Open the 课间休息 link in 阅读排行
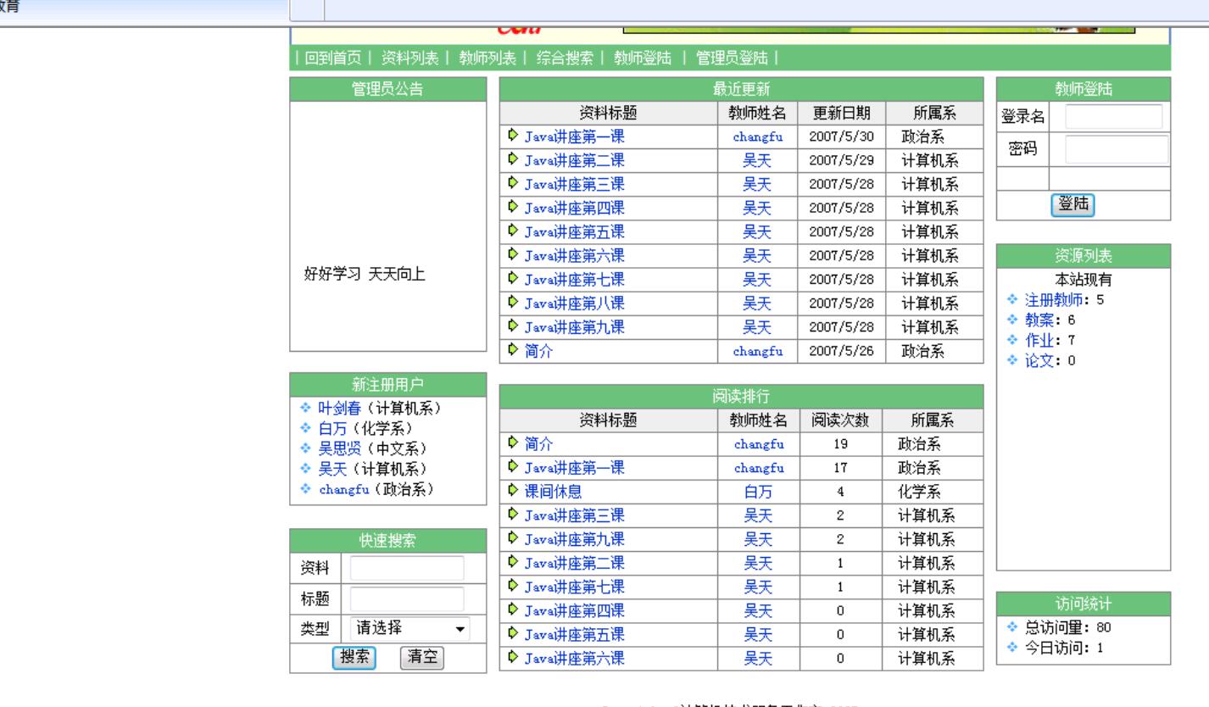 pos(552,490)
